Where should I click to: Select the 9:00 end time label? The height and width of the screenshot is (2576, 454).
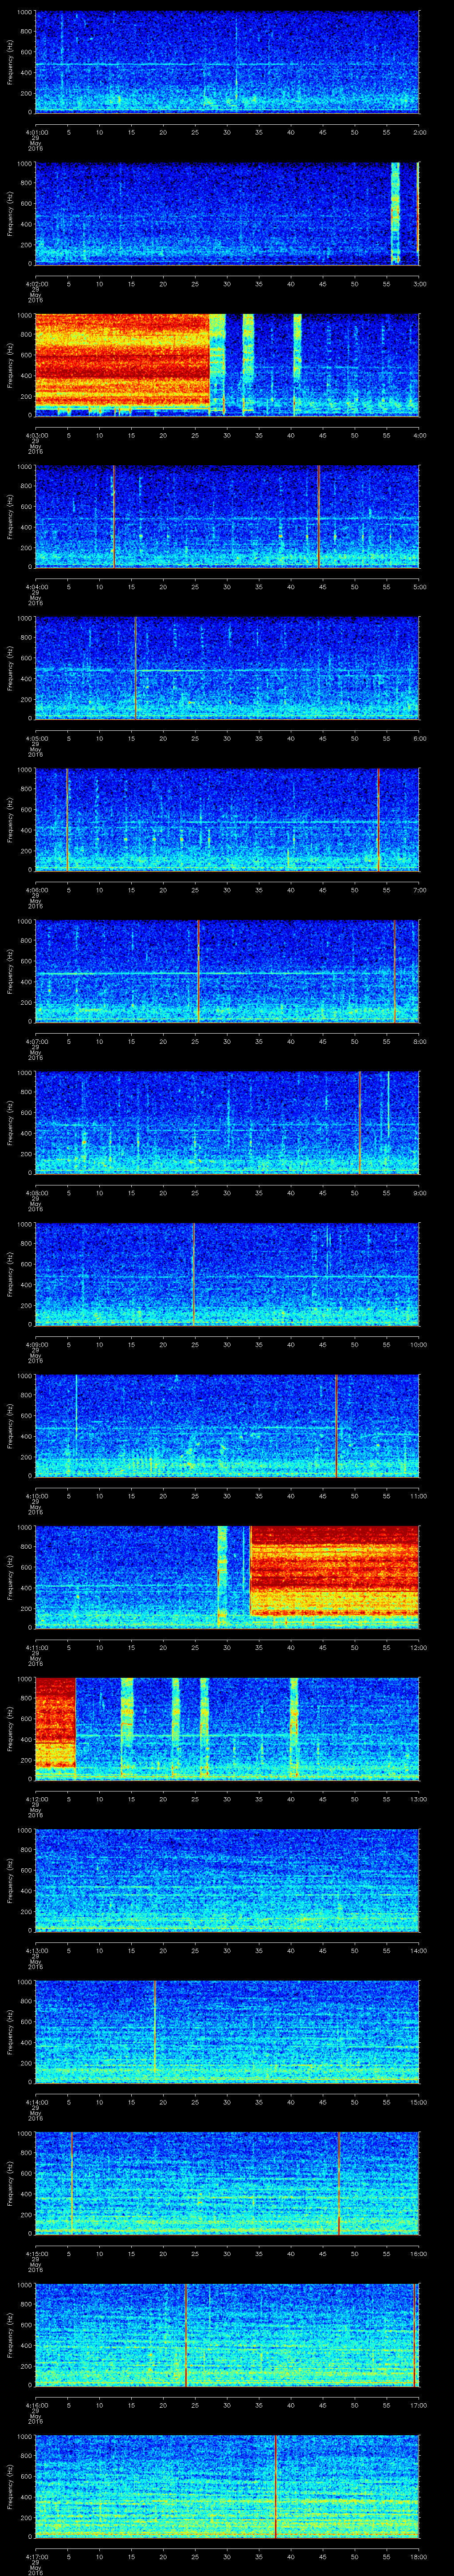pyautogui.click(x=419, y=1193)
